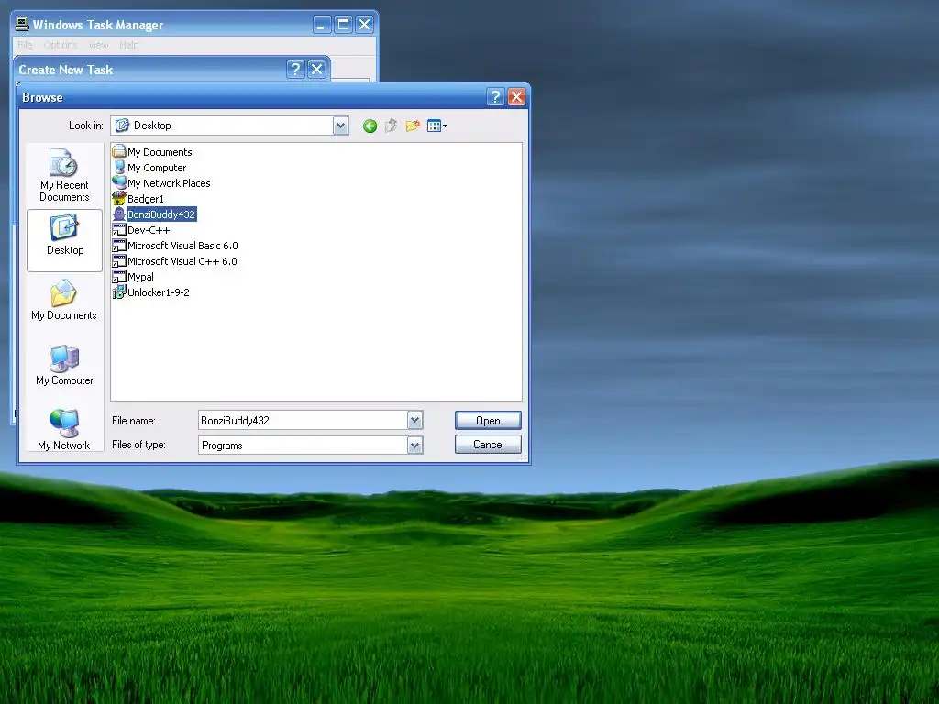The image size is (939, 704).
Task: Close the Create New Task dialog
Action: point(316,70)
